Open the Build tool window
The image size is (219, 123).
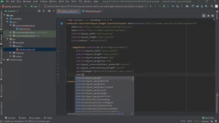pos(22,118)
